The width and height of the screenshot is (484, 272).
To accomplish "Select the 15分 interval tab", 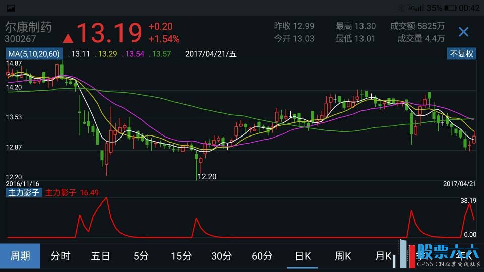I will [181, 256].
